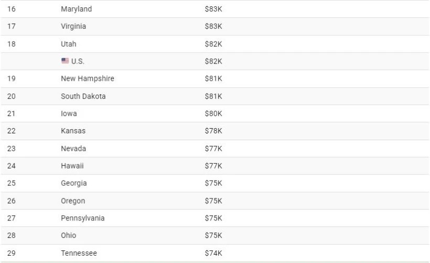This screenshot has height=263, width=430.
Task: Click South Dakota state name
Action: (83, 96)
